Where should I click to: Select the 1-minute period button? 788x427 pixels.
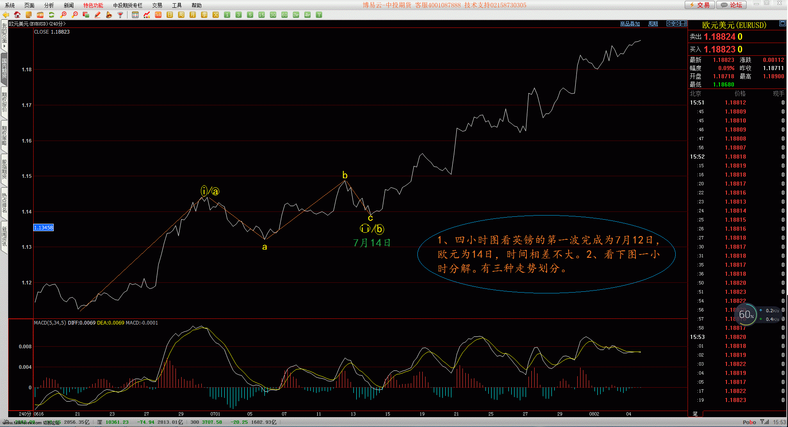[227, 15]
